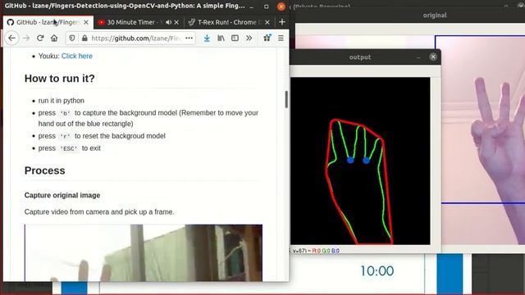Image resolution: width=525 pixels, height=295 pixels.
Task: Mute the 30 Minute Timer tab audio
Action: point(168,22)
